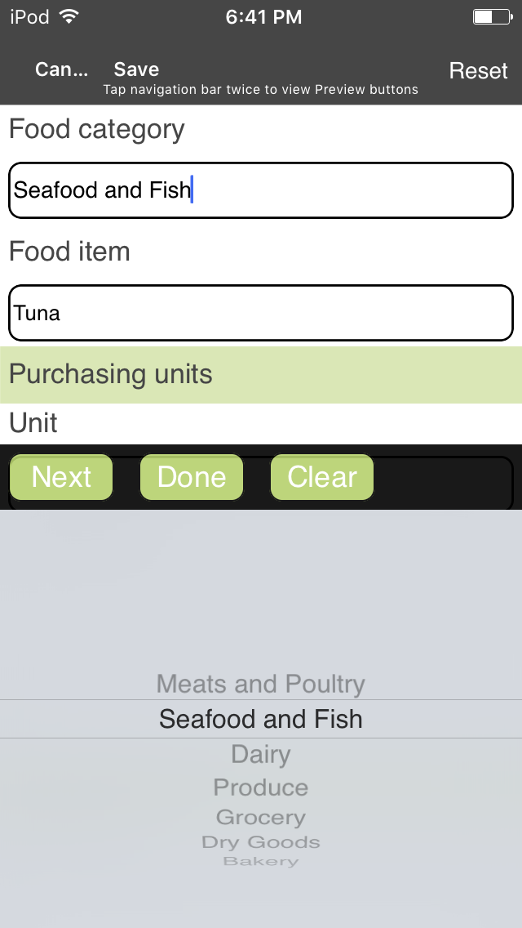Image resolution: width=522 pixels, height=928 pixels.
Task: Tap the clock in status bar
Action: tap(263, 16)
